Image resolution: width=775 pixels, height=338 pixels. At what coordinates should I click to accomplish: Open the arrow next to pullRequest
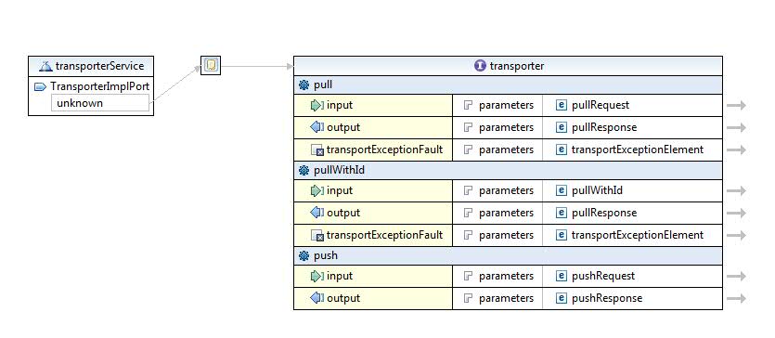(736, 105)
